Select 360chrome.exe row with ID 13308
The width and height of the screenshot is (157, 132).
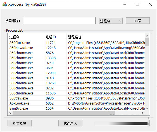tap(76, 58)
